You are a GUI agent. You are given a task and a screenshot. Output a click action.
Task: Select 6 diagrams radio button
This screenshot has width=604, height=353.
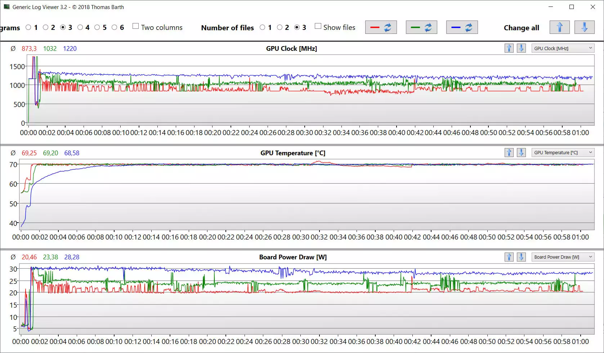point(115,27)
